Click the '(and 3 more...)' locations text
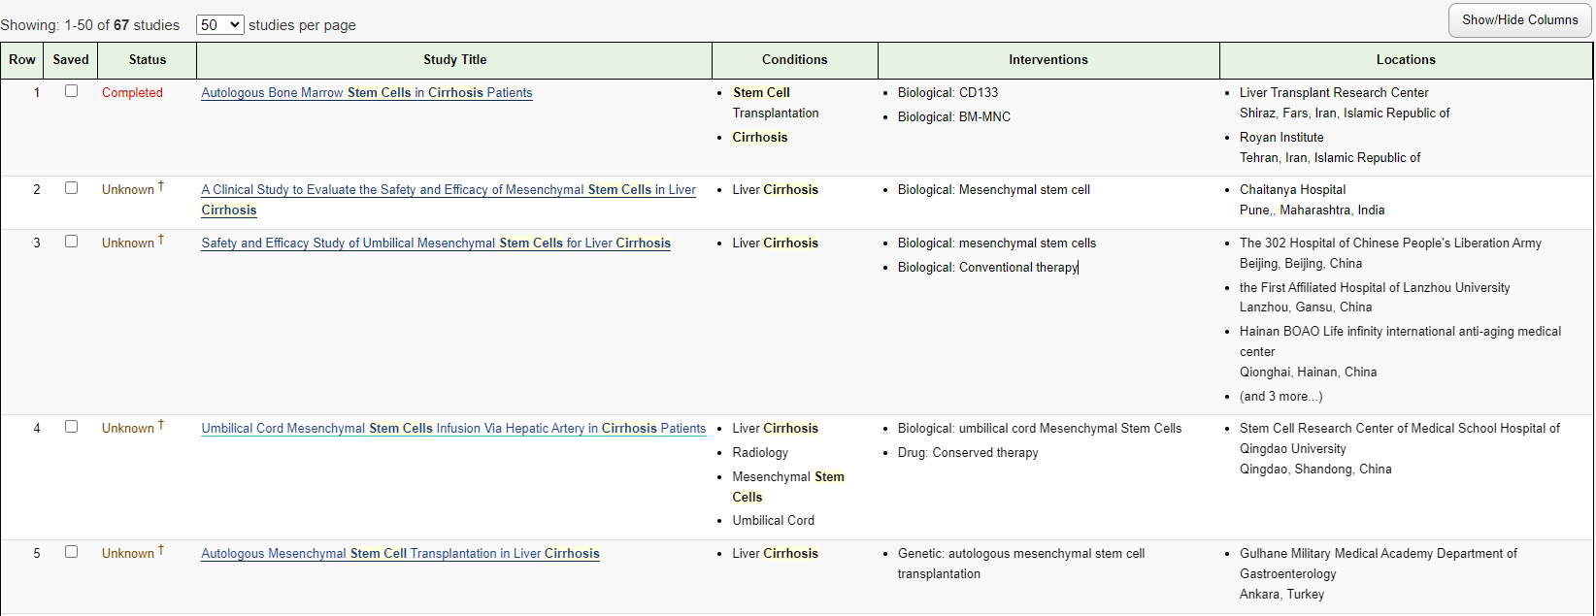Image resolution: width=1596 pixels, height=616 pixels. [x=1280, y=397]
